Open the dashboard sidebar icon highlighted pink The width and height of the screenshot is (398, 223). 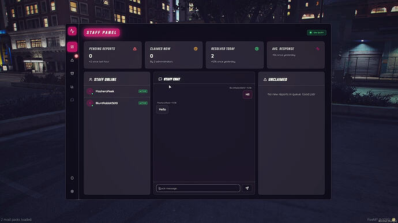[72, 47]
